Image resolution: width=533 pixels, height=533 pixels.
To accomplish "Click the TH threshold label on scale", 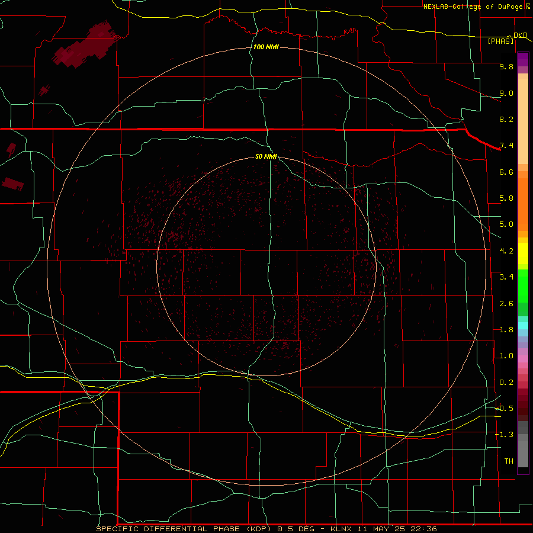I will pos(509,461).
